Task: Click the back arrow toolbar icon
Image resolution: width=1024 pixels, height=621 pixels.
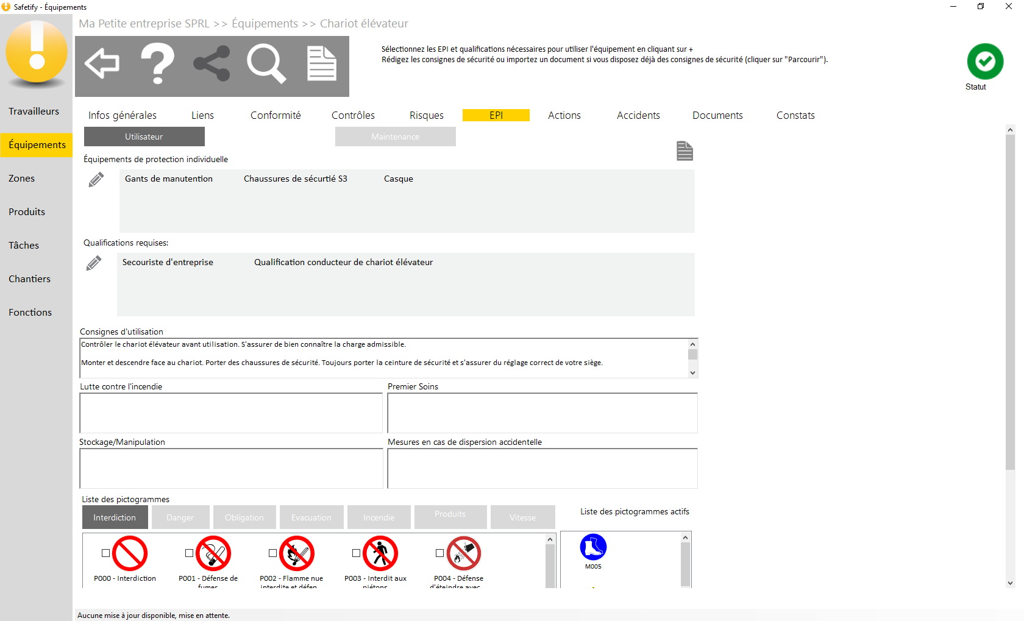Action: 102,63
